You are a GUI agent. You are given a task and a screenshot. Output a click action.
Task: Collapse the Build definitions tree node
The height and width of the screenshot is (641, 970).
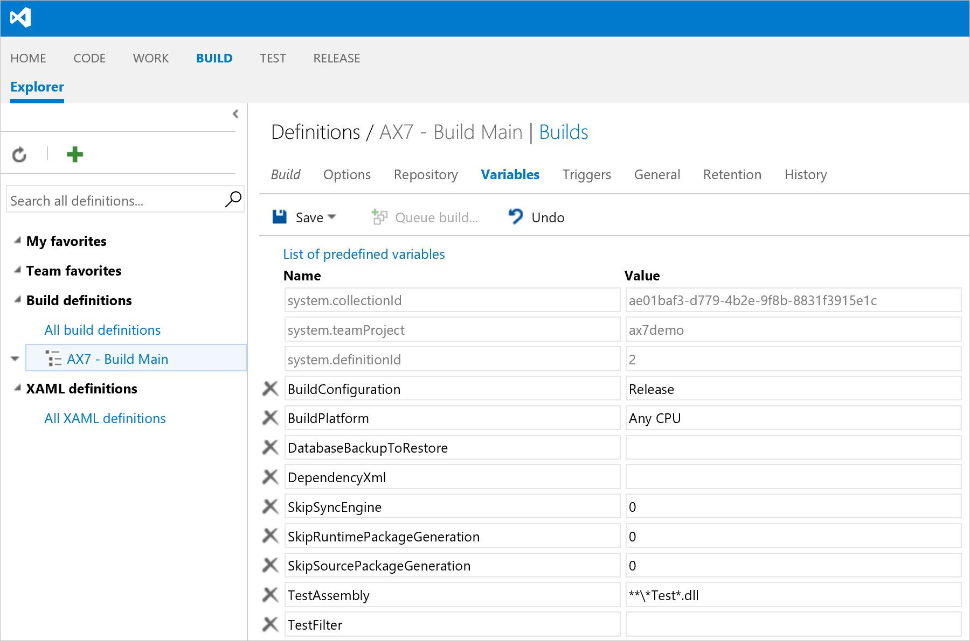(x=18, y=300)
